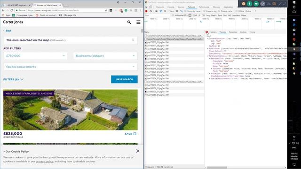Click the Carter Jonas logo link

(13, 22)
